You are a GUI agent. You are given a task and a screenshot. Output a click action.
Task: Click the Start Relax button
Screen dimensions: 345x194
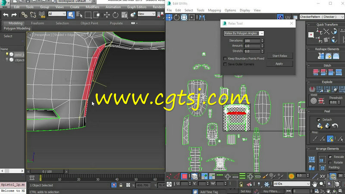(279, 56)
